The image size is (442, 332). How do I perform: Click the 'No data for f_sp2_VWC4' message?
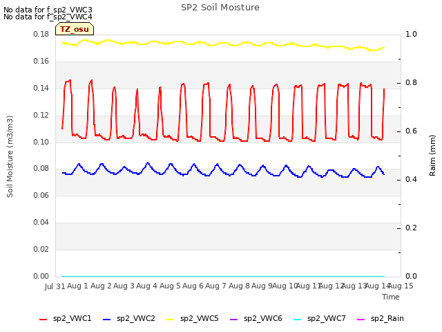(x=48, y=17)
